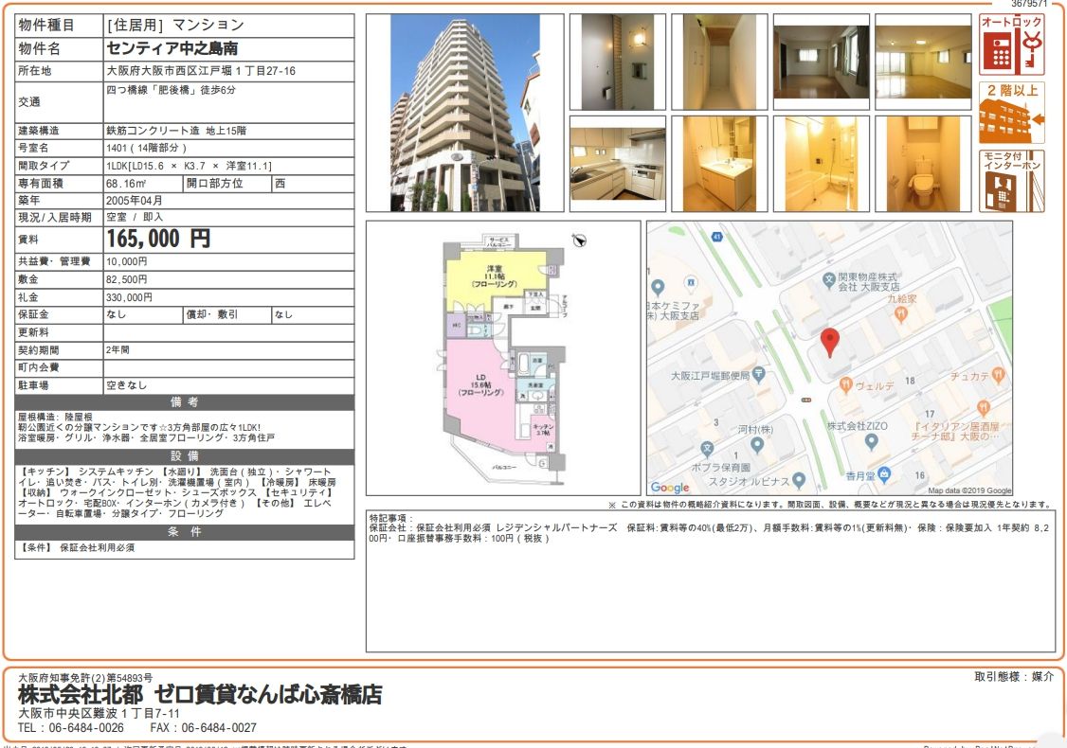Screen dimensions: 1067x748
Task: Open the washbasin vanity photo
Action: pos(719,164)
